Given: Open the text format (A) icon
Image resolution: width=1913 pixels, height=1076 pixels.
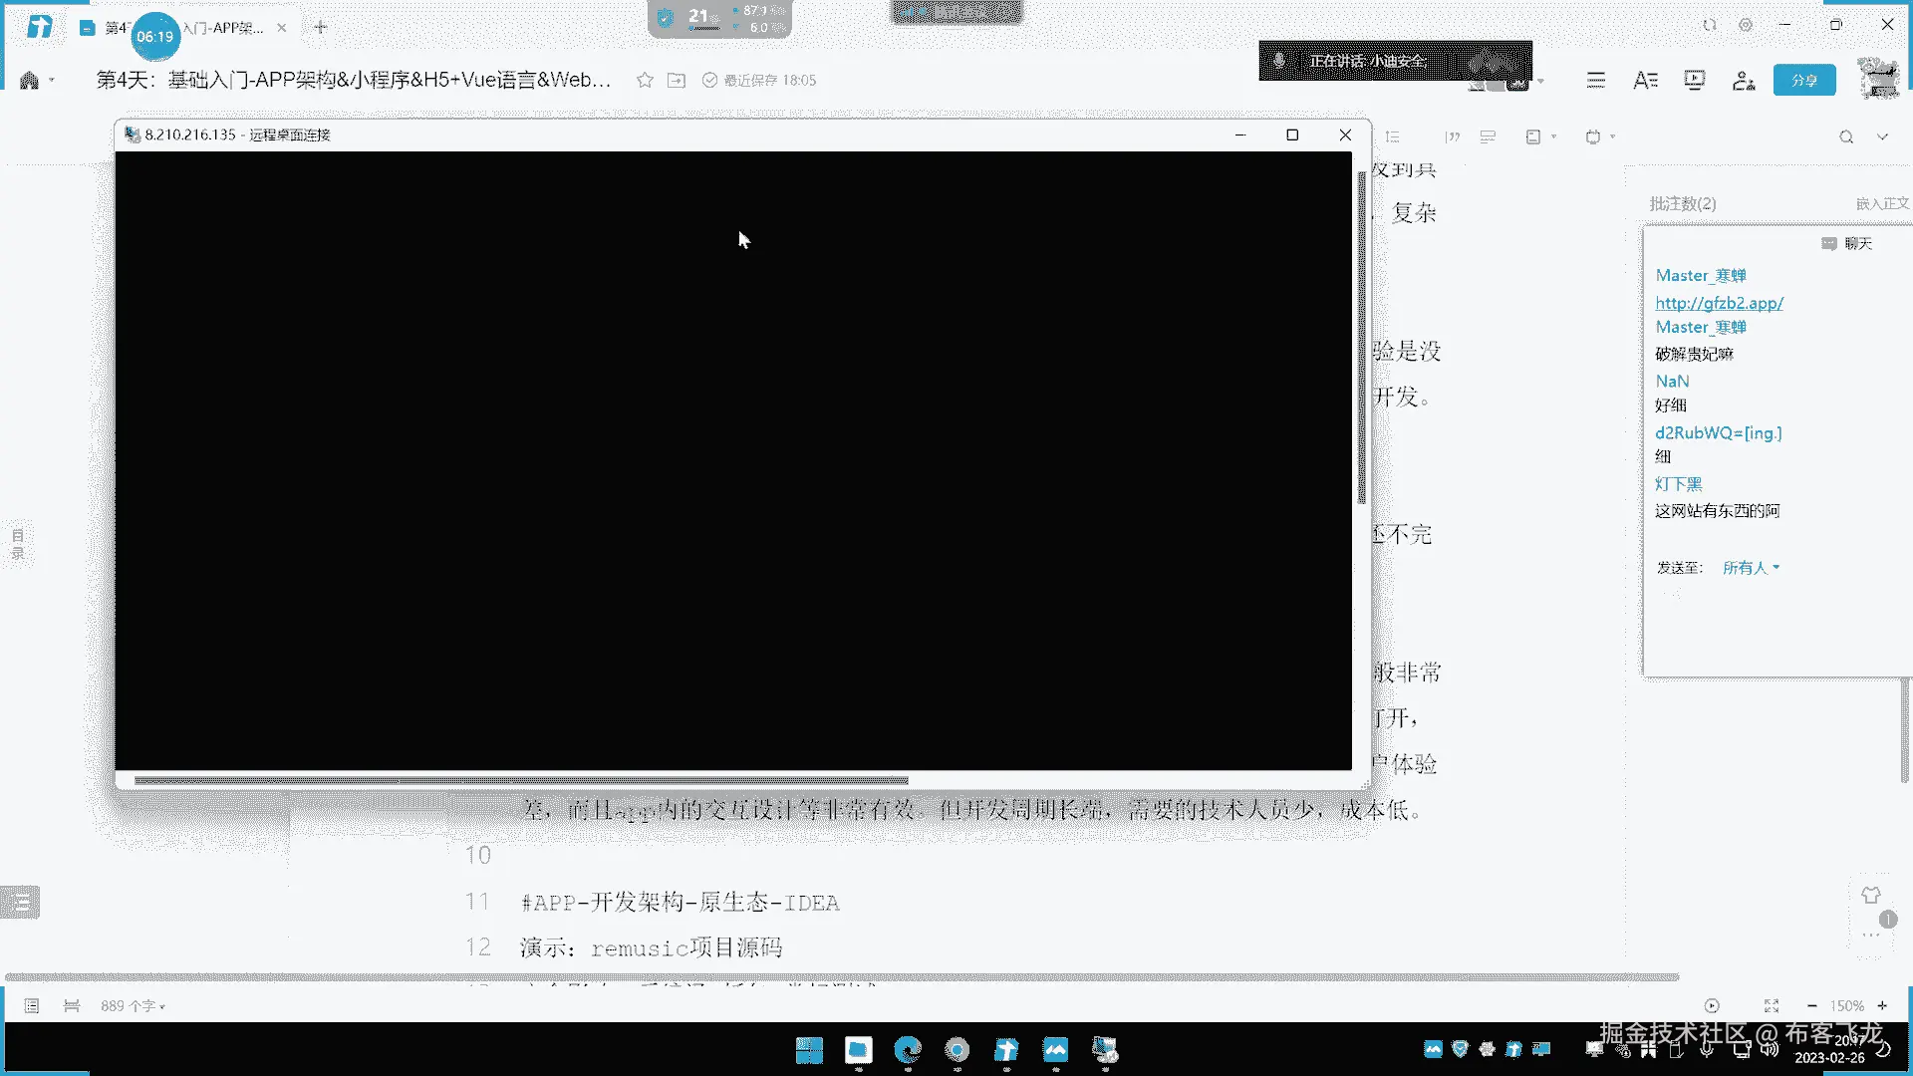Looking at the screenshot, I should coord(1645,80).
